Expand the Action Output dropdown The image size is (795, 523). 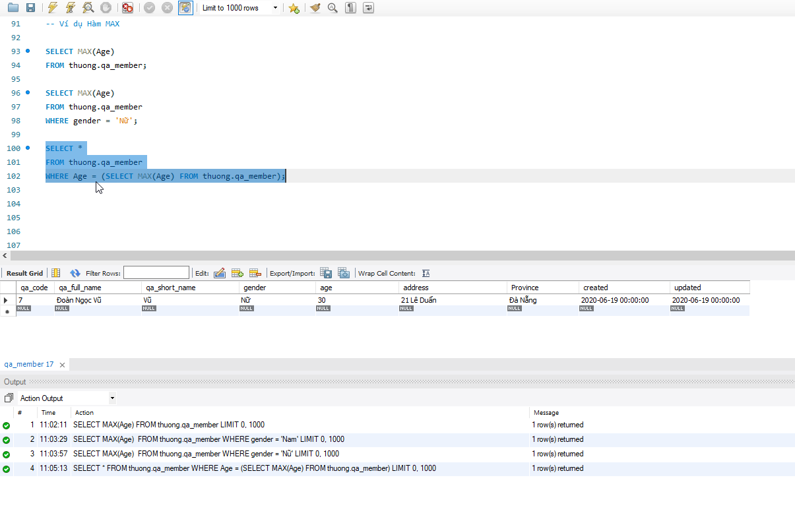(x=112, y=398)
